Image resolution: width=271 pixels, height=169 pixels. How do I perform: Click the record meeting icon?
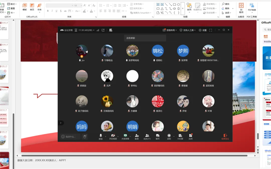(x=169, y=136)
